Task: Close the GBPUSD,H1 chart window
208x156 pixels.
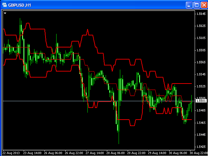Action: pos(203,5)
